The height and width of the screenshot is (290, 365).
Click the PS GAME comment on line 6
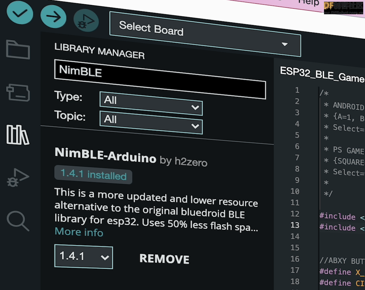click(349, 150)
